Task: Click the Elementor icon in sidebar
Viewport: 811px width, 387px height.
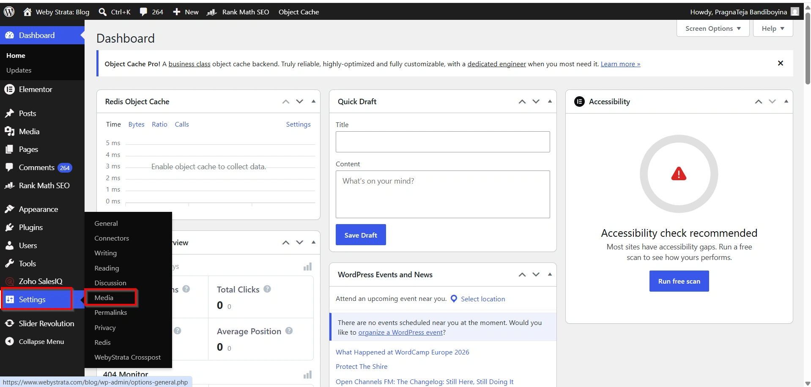Action: tap(9, 89)
